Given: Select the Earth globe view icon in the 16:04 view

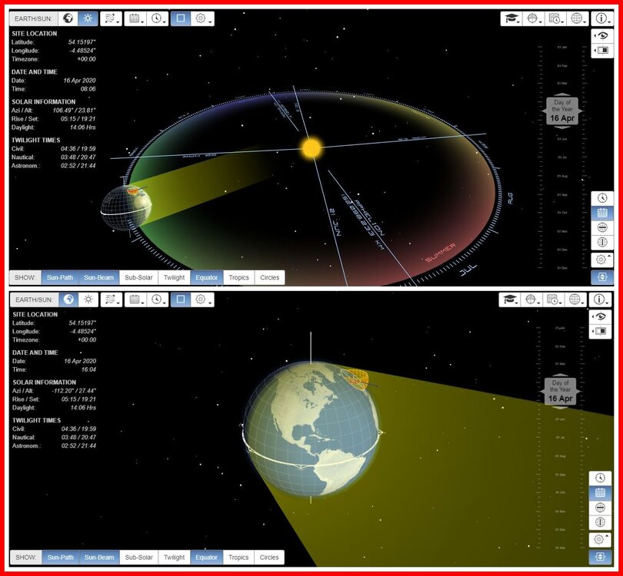Looking at the screenshot, I should [x=68, y=299].
